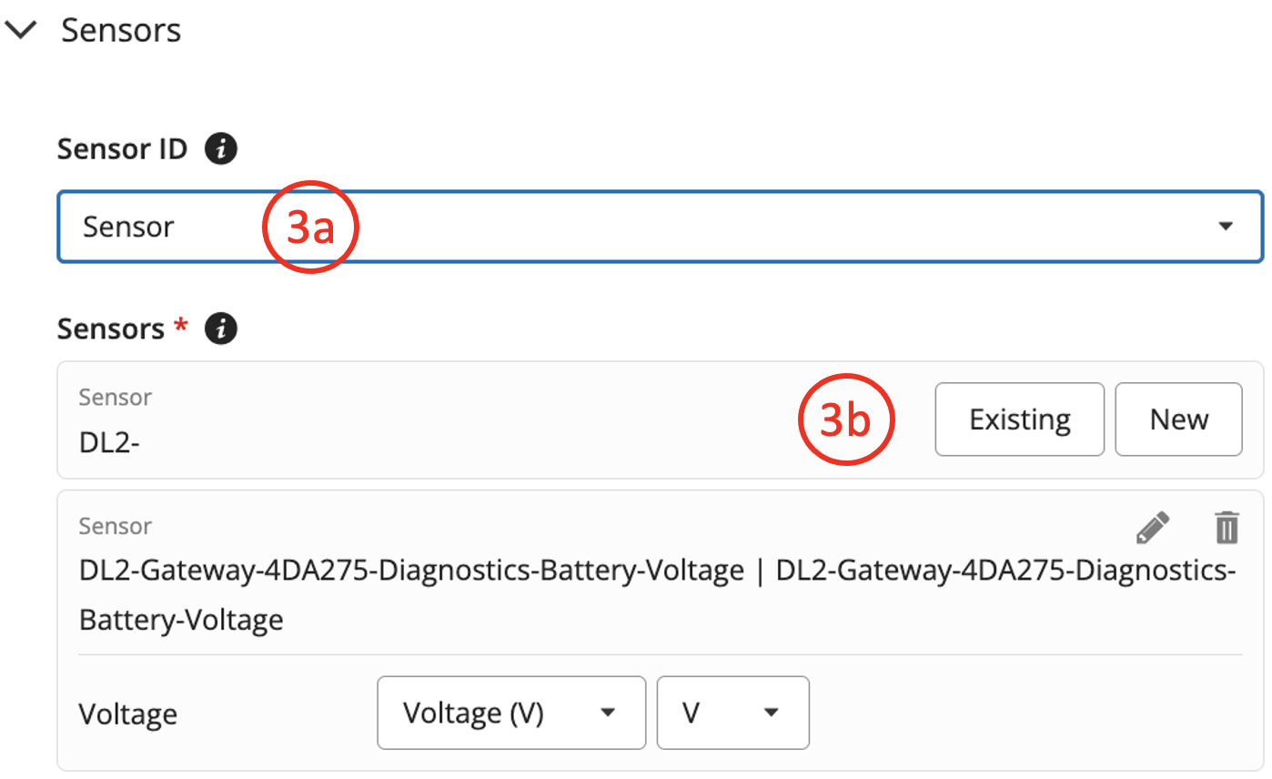
Task: Click the Sensors section heading text
Action: (121, 30)
